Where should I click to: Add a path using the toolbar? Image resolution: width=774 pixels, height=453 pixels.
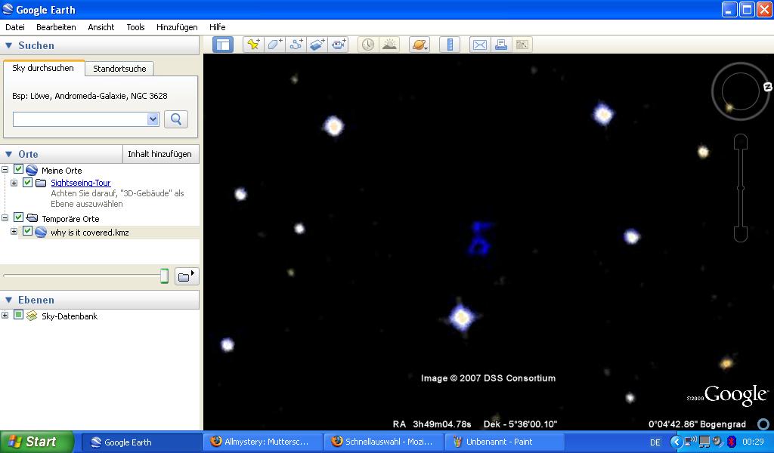click(296, 45)
